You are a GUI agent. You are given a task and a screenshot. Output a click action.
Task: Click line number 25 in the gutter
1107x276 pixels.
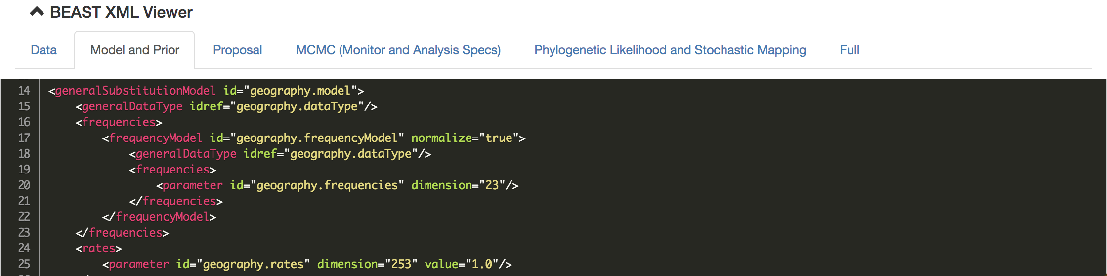(x=24, y=264)
